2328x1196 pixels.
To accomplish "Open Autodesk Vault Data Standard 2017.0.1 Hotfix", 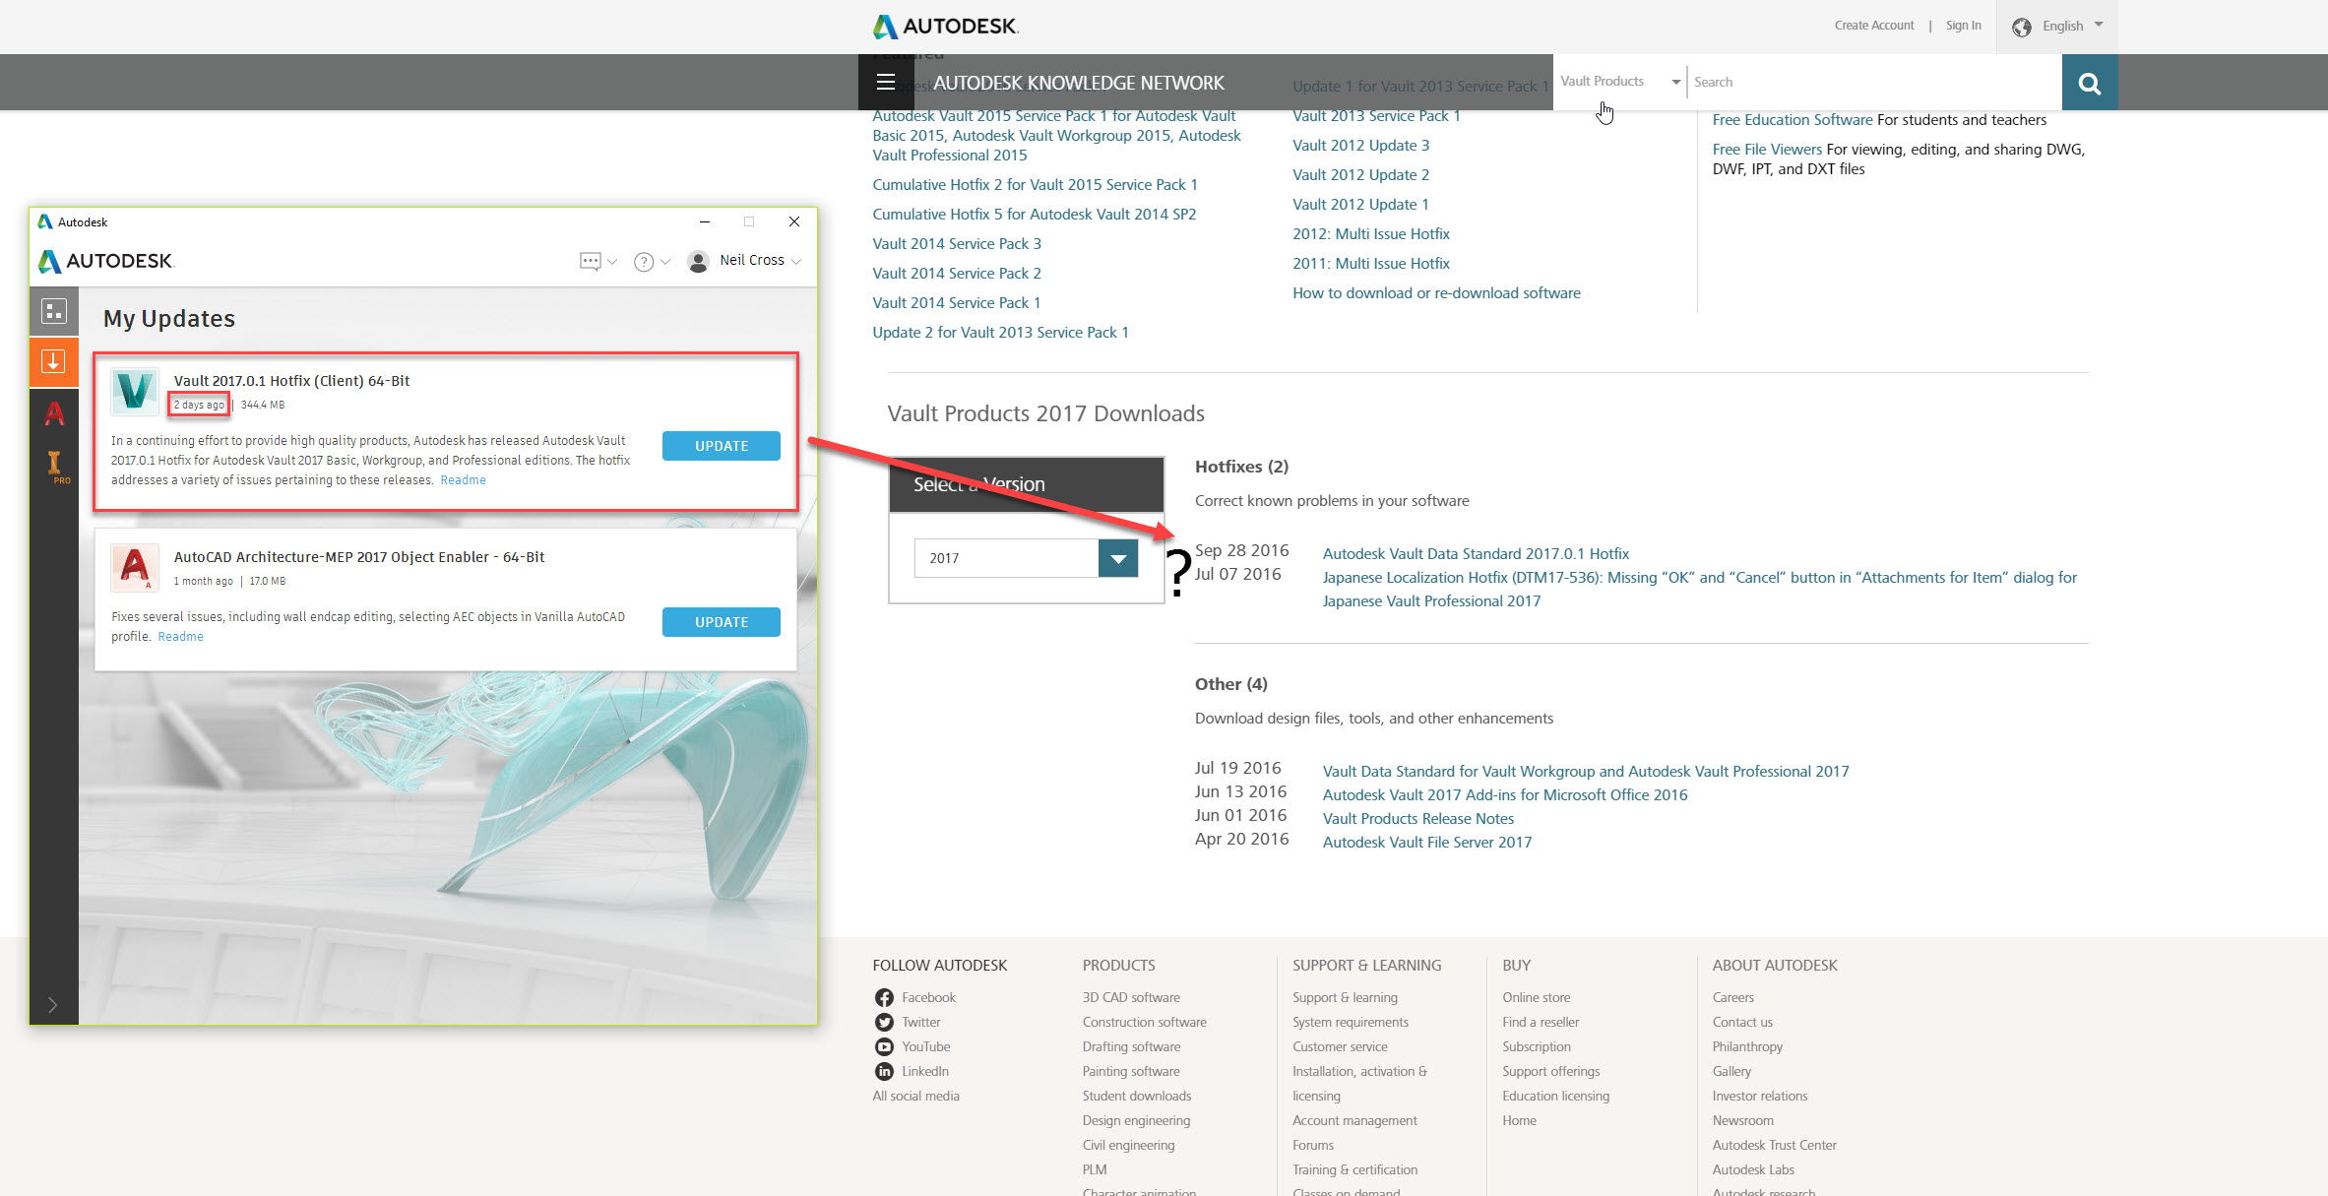I will pos(1475,552).
